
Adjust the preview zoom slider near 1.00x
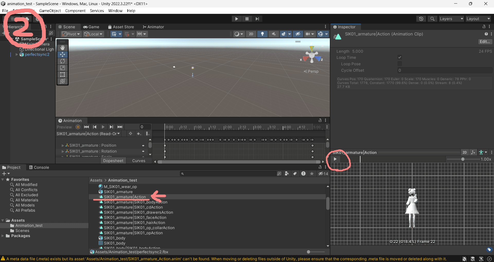point(462,159)
